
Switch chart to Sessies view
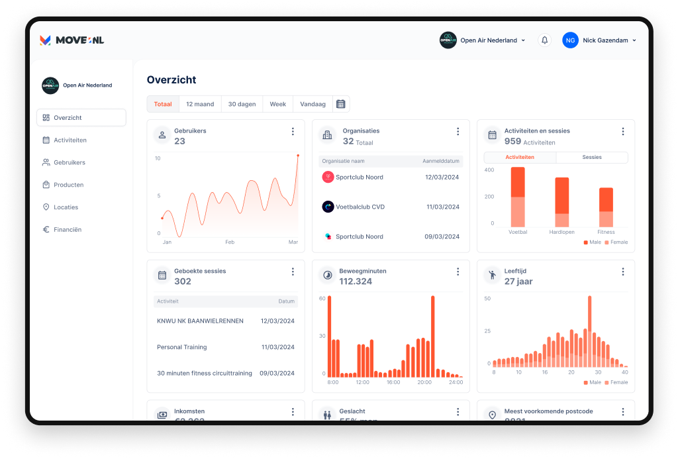tap(592, 158)
